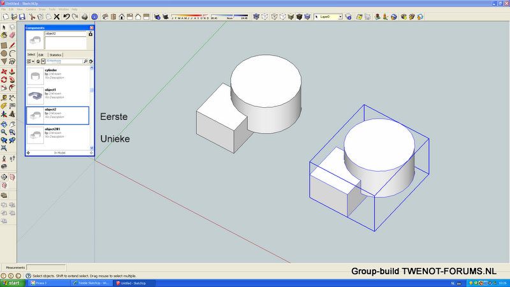Open the Components view options dropdown
Image resolution: width=510 pixels, height=287 pixels.
point(30,61)
